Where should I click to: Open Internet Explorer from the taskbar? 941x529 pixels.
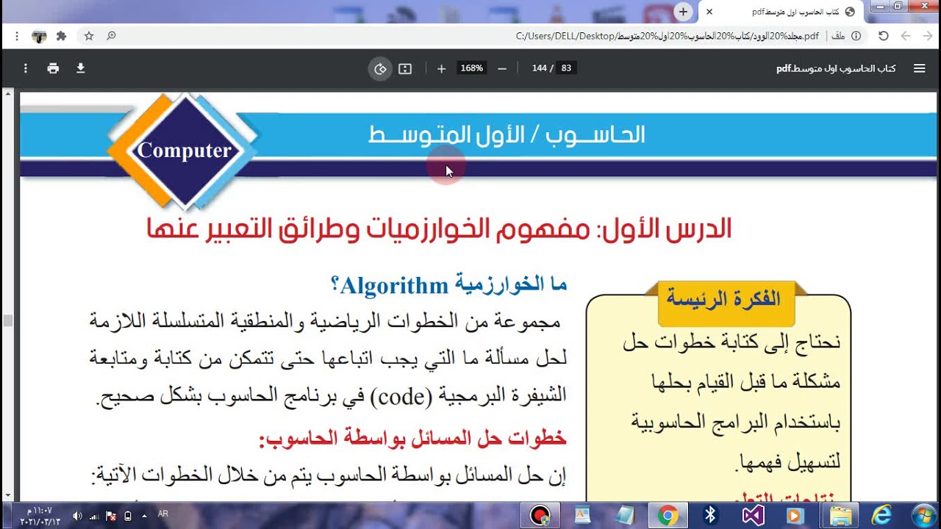pyautogui.click(x=882, y=515)
